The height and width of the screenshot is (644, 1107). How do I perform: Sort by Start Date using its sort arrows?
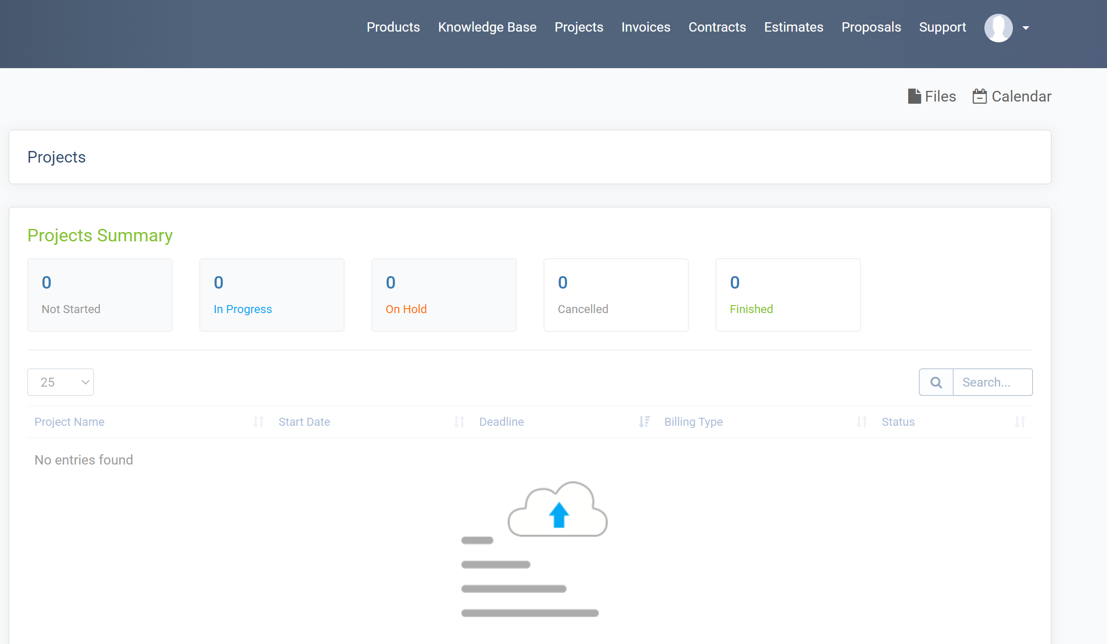point(459,422)
